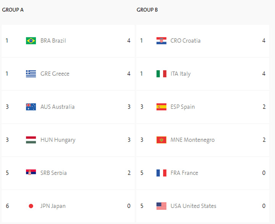The height and width of the screenshot is (224, 275).
Task: Click the Japan flag icon
Action: click(31, 206)
